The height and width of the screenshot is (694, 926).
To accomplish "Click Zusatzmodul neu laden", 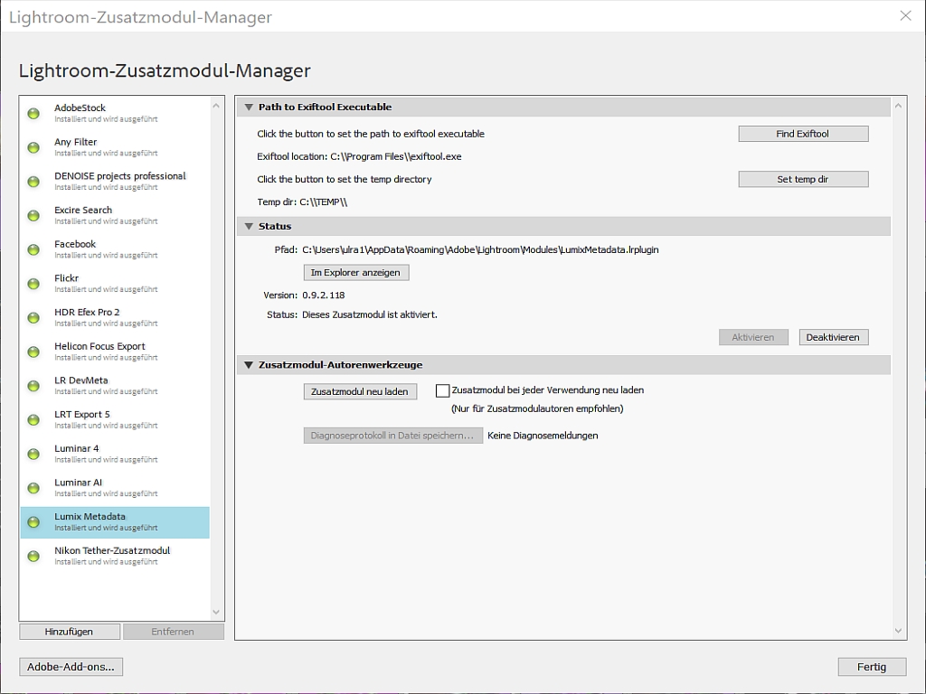I will [360, 390].
